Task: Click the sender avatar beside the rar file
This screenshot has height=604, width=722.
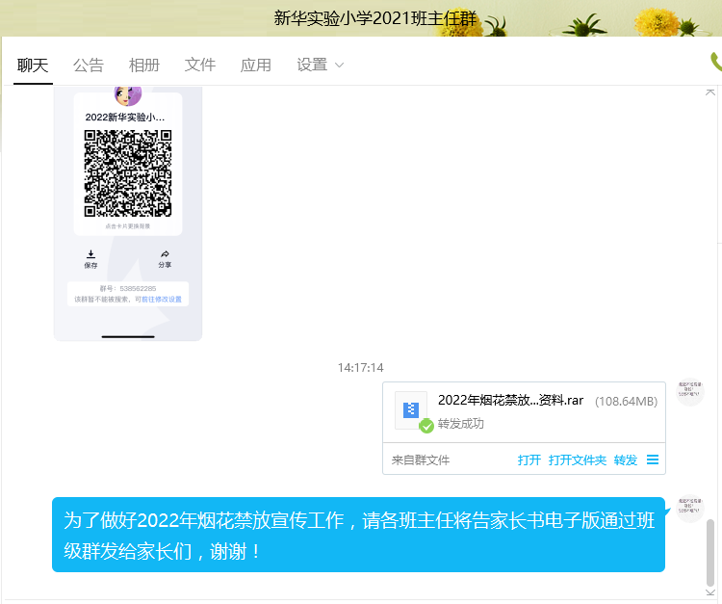Action: click(690, 392)
